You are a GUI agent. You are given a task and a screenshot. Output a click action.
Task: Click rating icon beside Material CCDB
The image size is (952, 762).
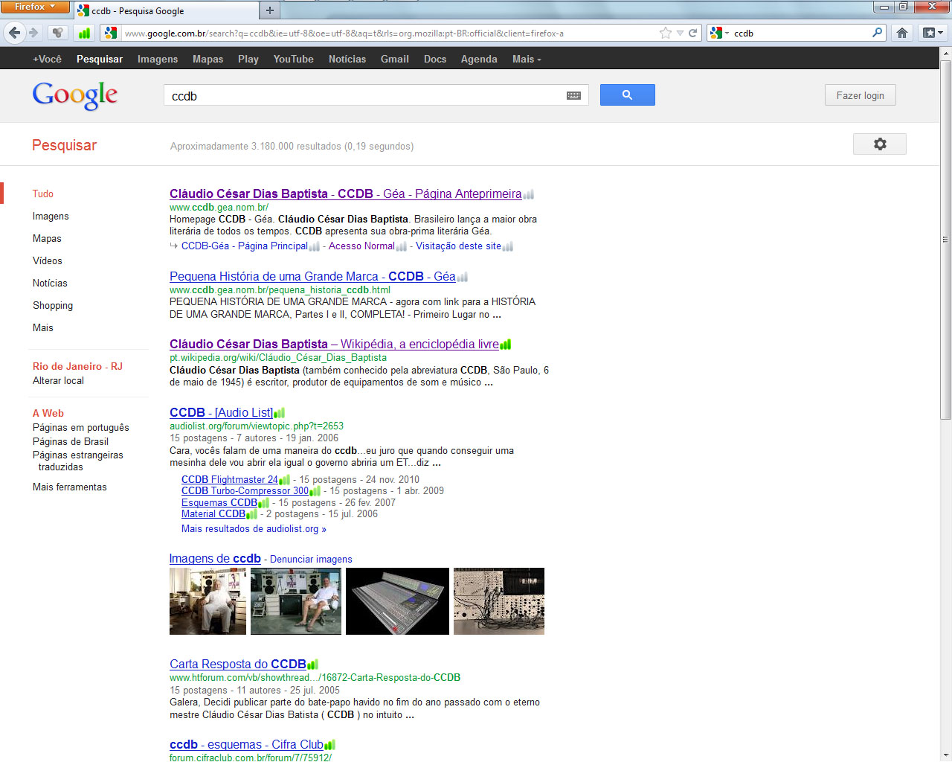[x=251, y=514]
